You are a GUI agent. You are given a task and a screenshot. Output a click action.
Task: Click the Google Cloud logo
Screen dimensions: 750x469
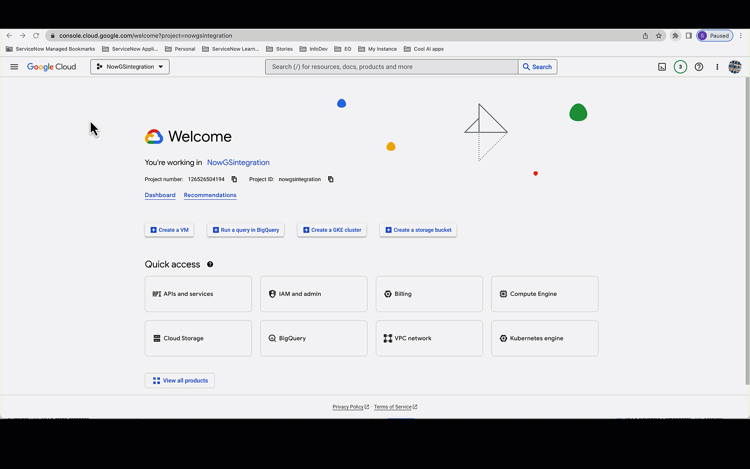click(52, 67)
